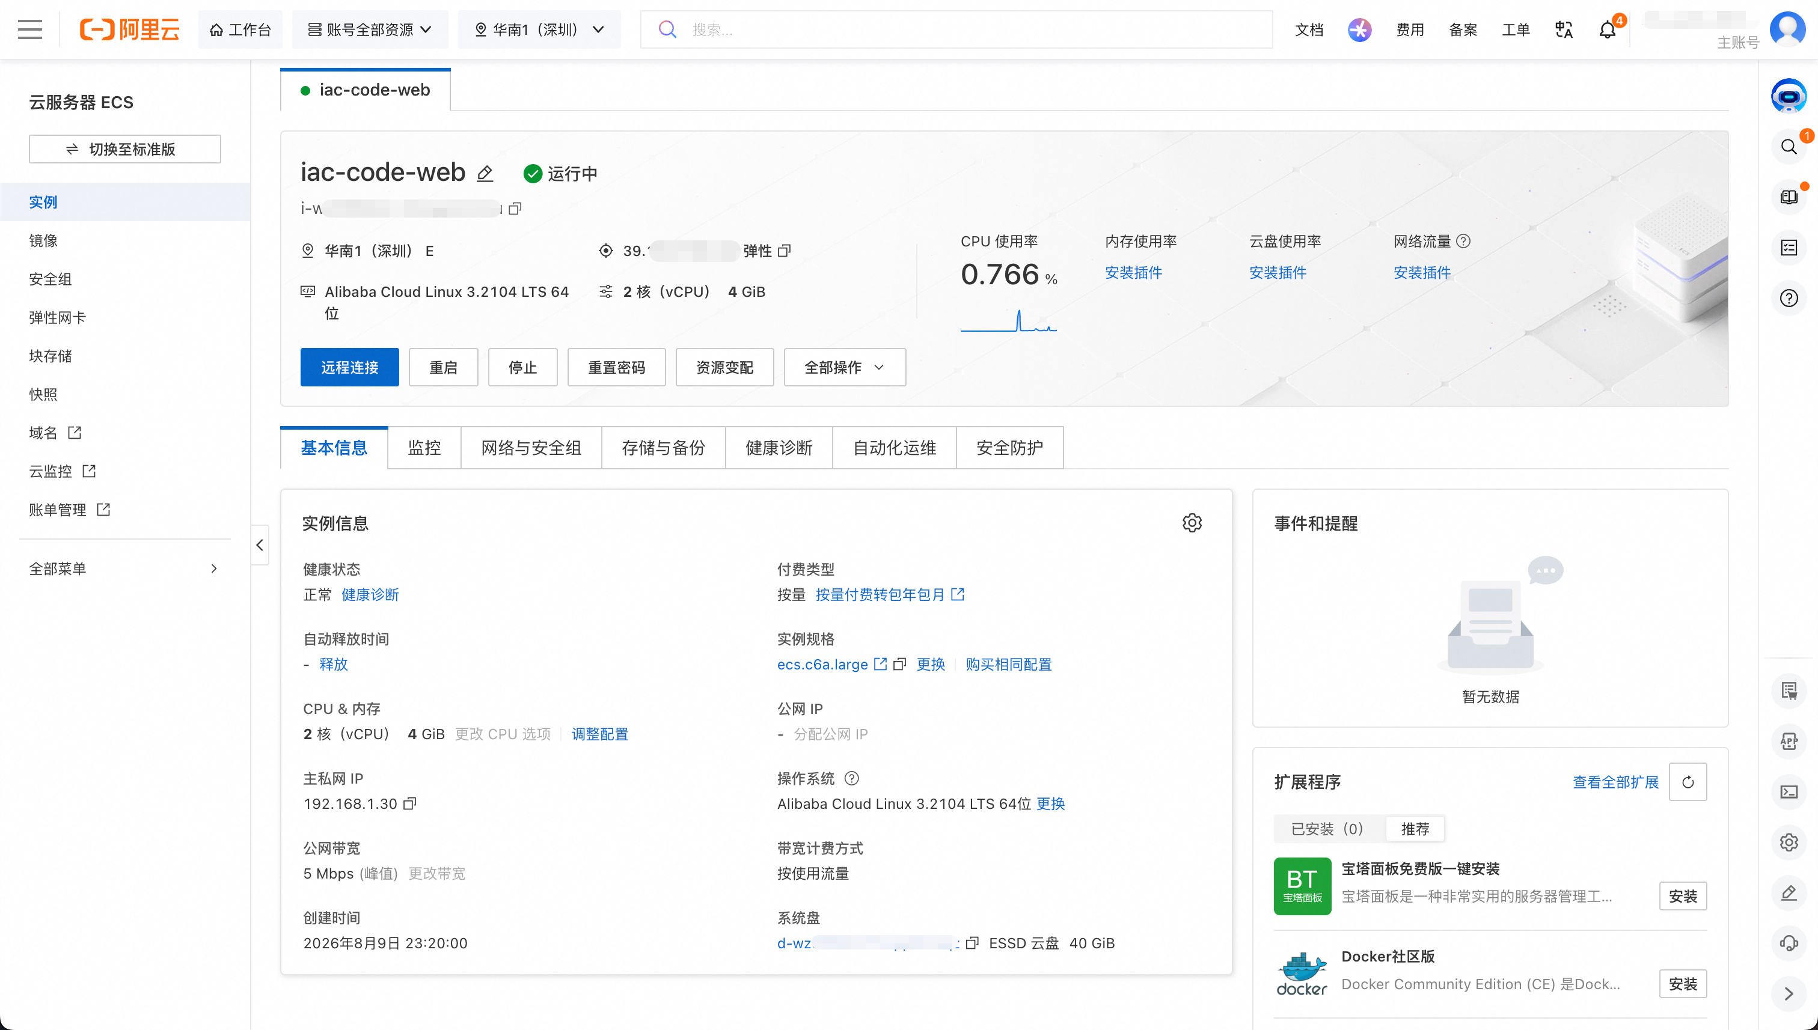
Task: Switch to the 存储与备份 tab
Action: tap(663, 448)
